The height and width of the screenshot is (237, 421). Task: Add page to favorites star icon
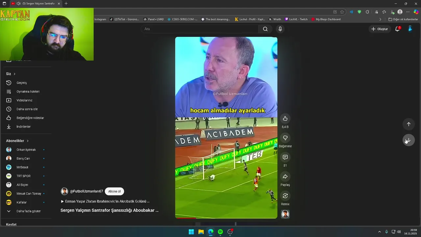[342, 12]
